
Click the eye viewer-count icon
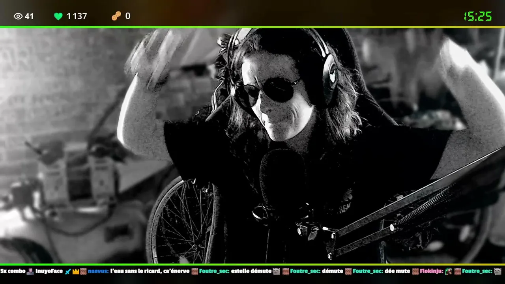click(18, 16)
